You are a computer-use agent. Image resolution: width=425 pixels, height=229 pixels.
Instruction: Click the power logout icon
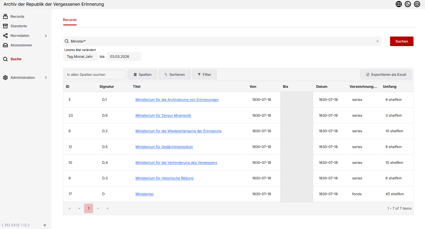(x=417, y=4)
